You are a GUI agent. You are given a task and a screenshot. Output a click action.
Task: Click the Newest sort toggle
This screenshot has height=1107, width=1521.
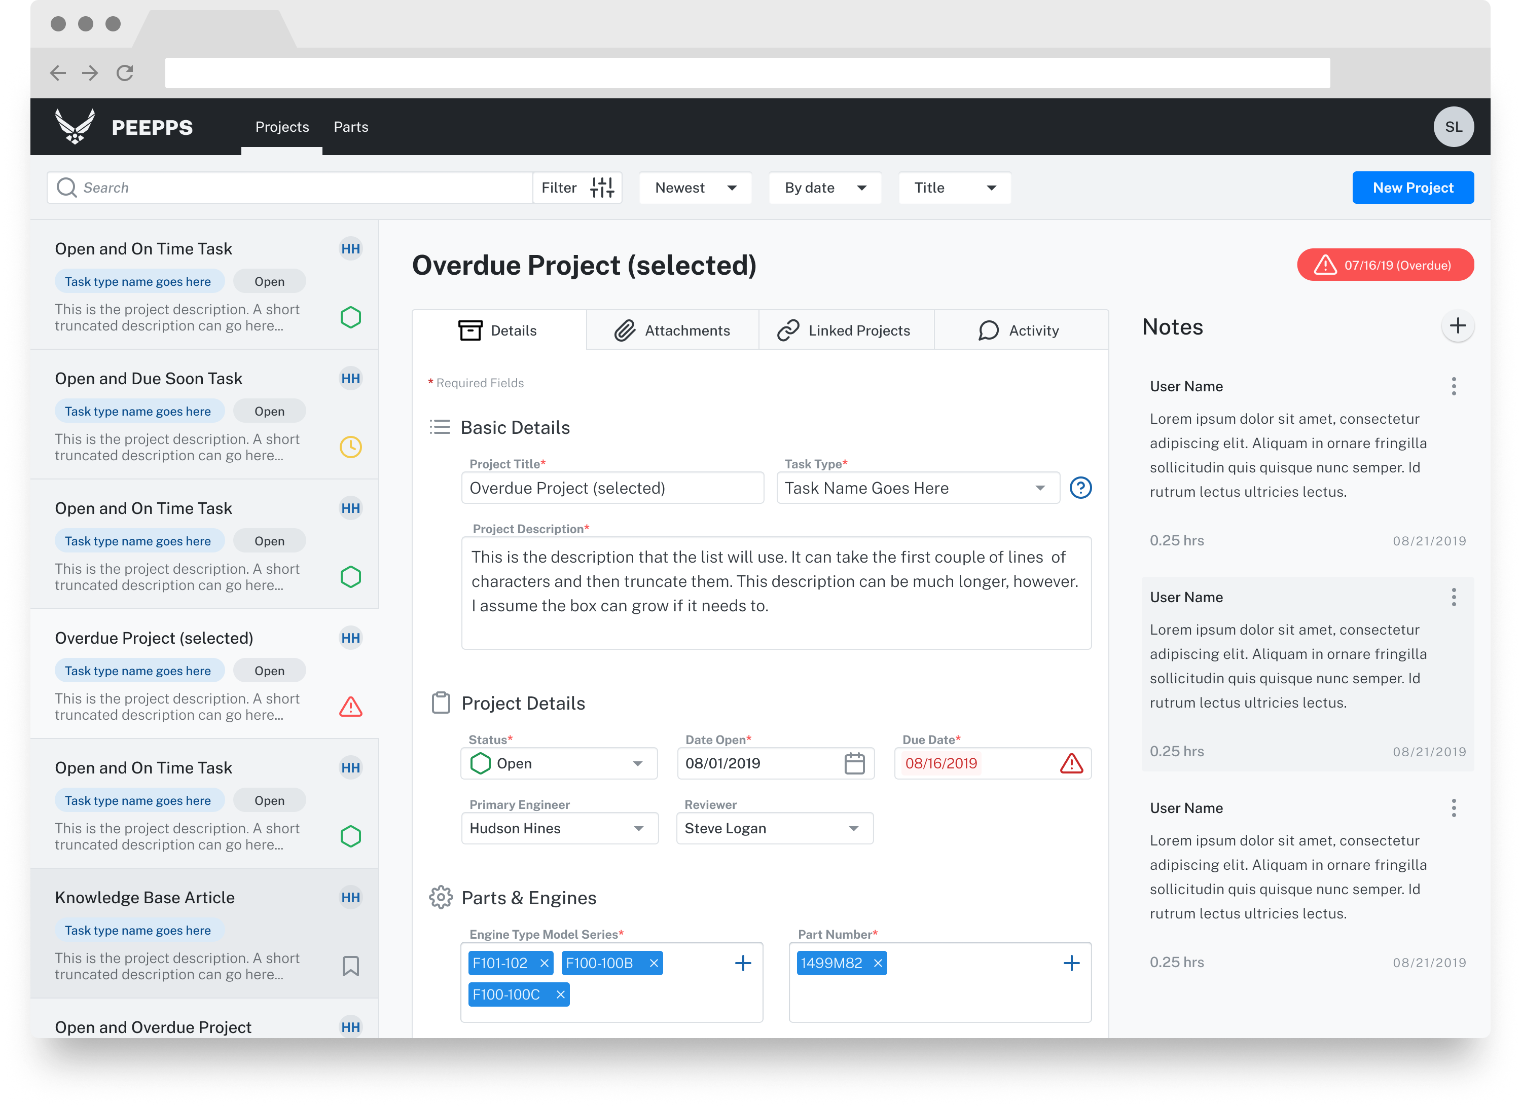(x=697, y=187)
